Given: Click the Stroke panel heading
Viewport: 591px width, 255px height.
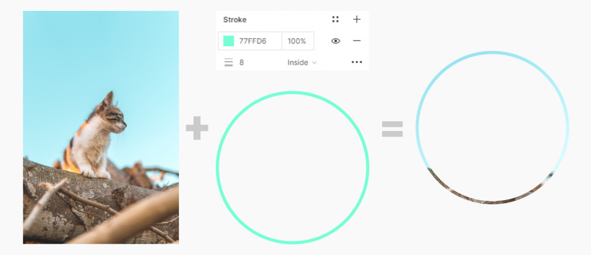Looking at the screenshot, I should [x=235, y=20].
